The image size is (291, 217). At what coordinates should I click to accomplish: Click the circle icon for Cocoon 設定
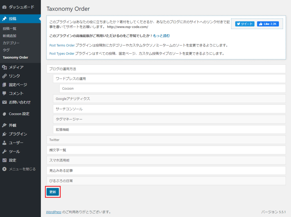pos(5,114)
